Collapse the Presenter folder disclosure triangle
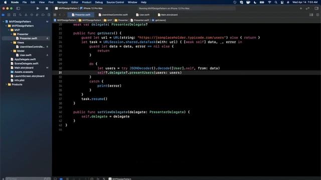Viewport: 321px width, 180px height. (x=12, y=34)
